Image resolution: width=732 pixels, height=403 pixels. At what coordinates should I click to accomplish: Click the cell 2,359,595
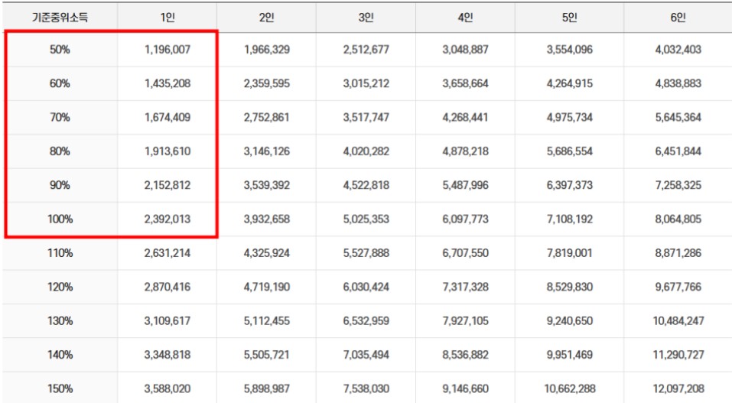coord(266,83)
